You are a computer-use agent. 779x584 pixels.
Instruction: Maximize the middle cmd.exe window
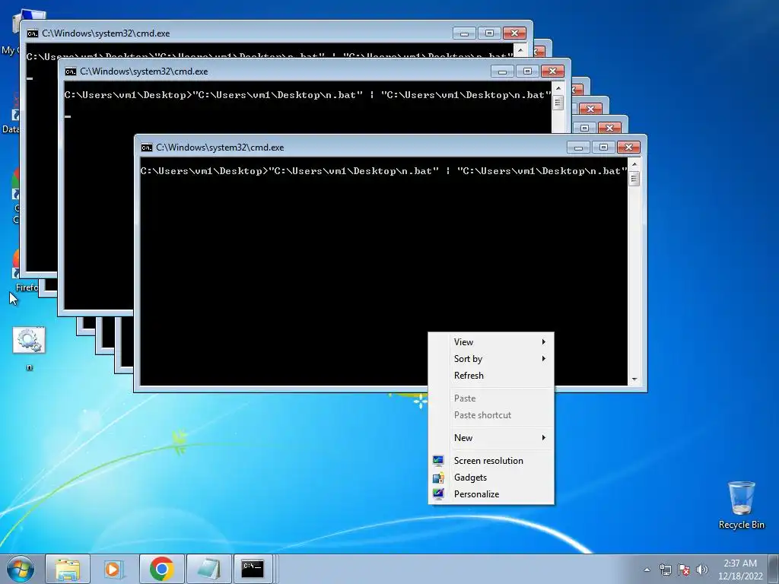tap(527, 71)
